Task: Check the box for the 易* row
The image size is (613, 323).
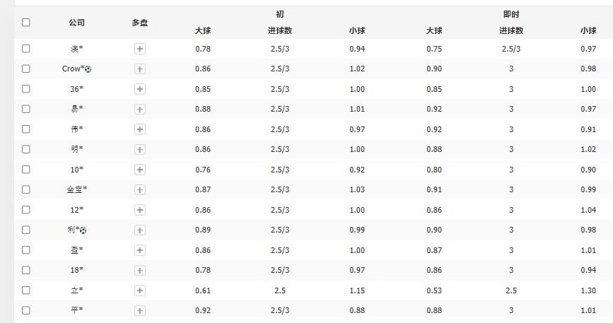Action: [26, 109]
